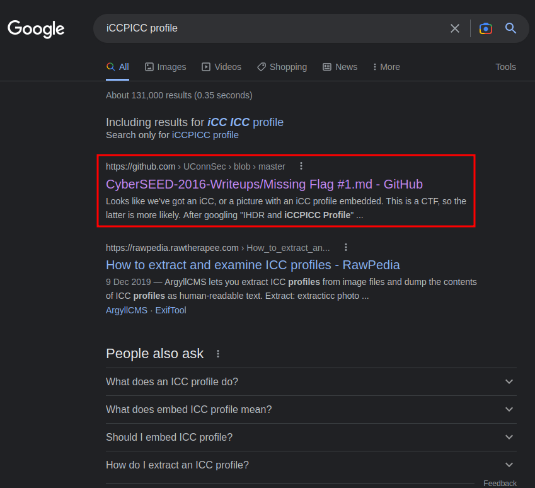
Task: Click the Feedback link
Action: click(x=500, y=483)
